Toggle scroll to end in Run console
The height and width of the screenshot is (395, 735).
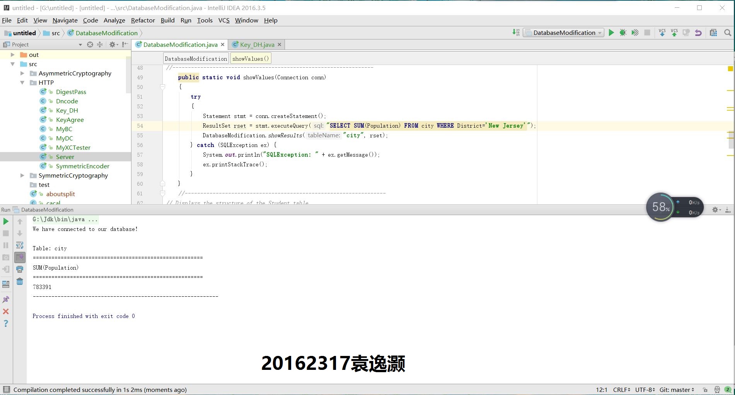click(x=20, y=257)
